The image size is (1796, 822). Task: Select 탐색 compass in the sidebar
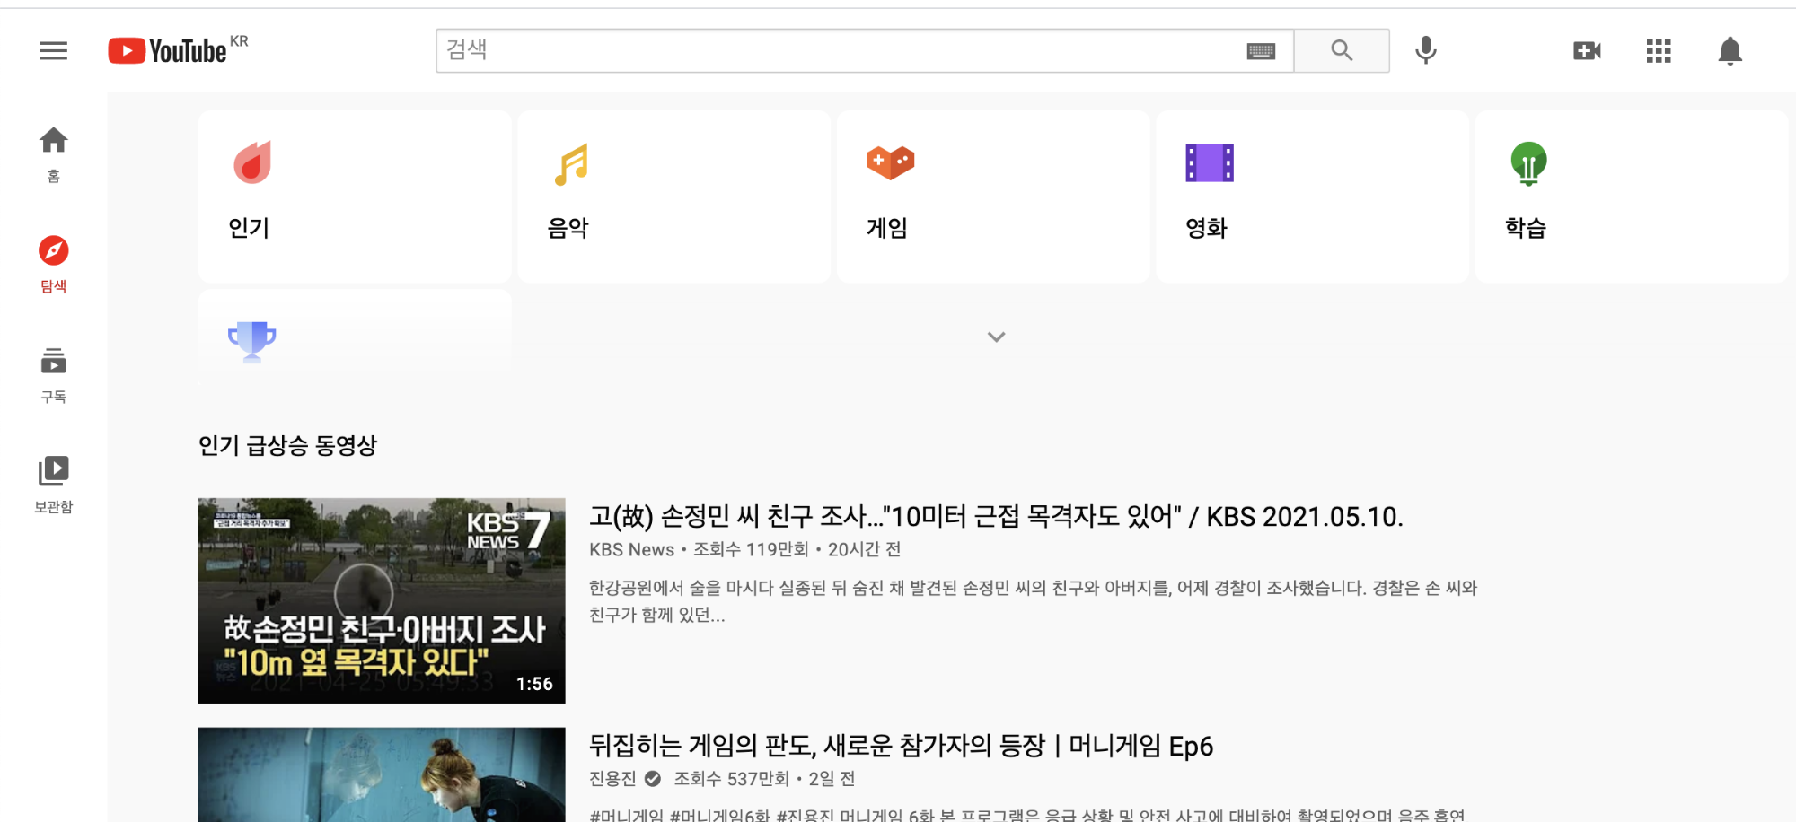click(x=54, y=264)
